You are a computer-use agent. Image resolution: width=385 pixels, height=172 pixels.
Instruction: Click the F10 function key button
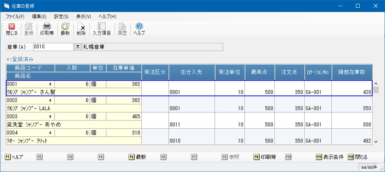pos(289,157)
